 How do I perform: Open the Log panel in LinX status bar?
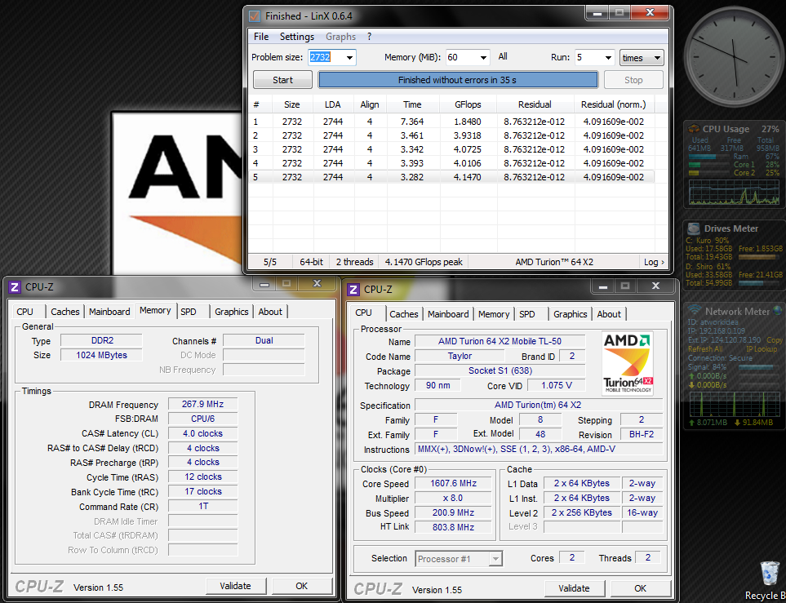coord(653,262)
